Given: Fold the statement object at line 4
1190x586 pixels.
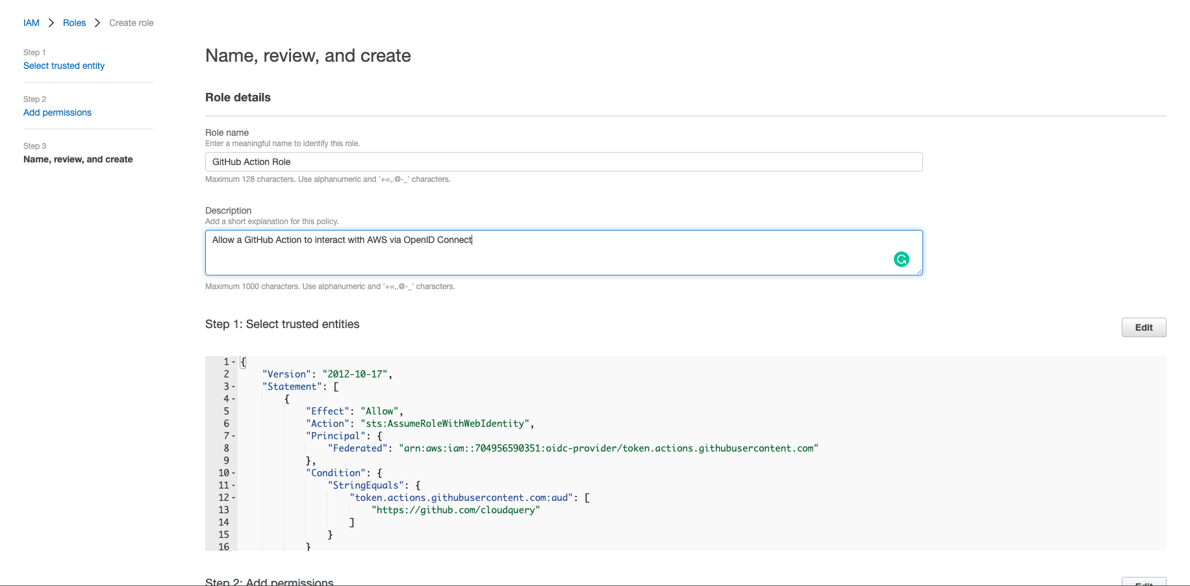Looking at the screenshot, I should point(234,400).
